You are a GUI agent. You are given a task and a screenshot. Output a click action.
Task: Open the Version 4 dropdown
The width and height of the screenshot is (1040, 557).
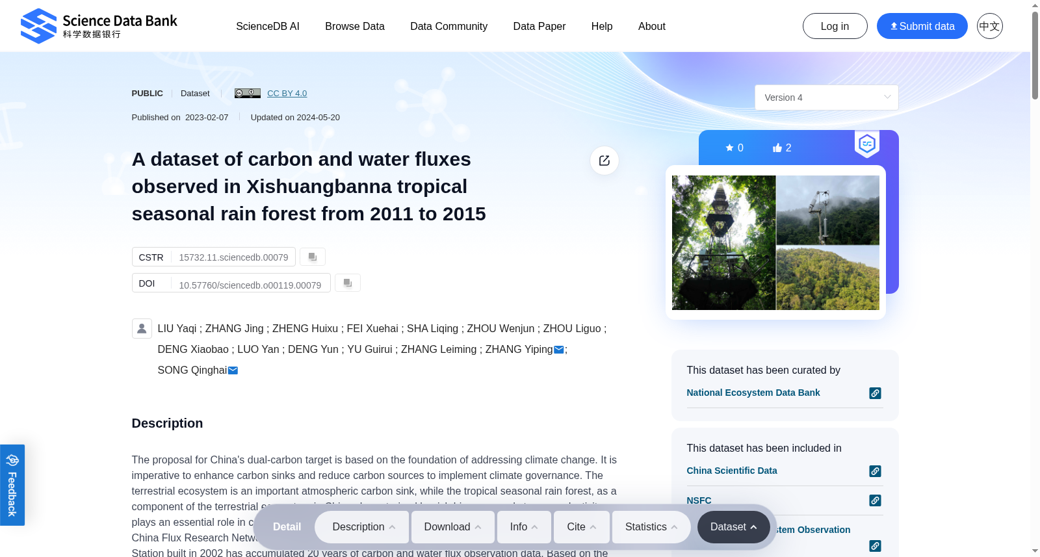click(x=826, y=97)
